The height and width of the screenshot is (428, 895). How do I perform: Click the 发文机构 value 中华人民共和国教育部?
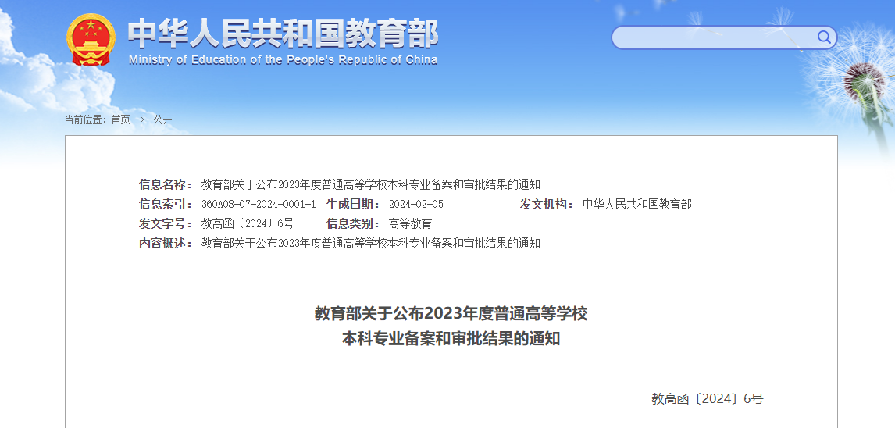(636, 204)
